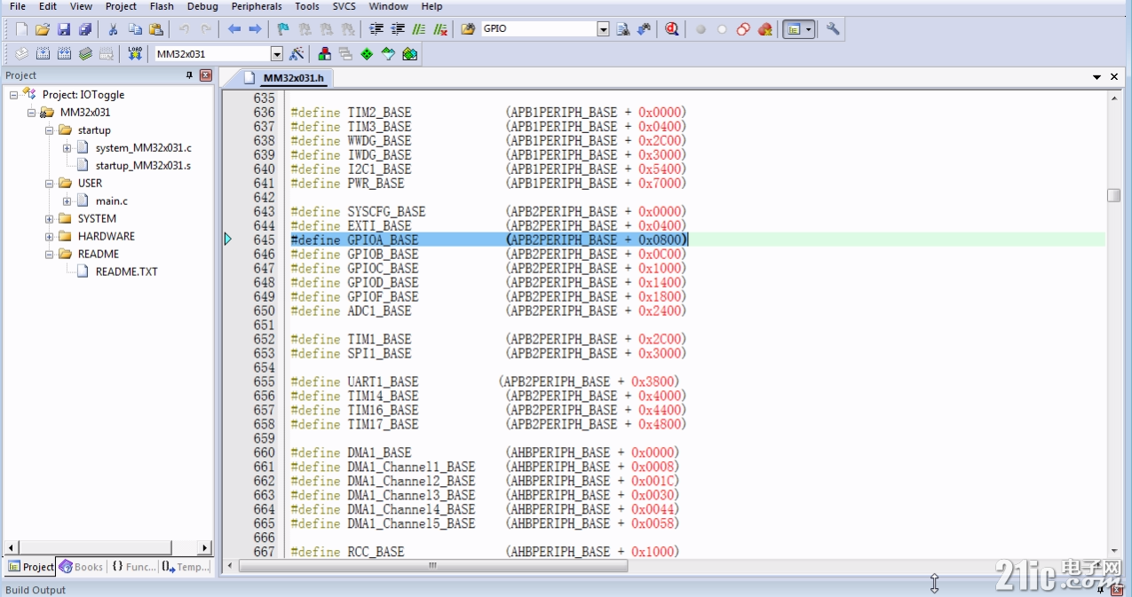This screenshot has height=597, width=1132.
Task: Open Manage Run-Time Environment green diamond
Action: tap(367, 54)
